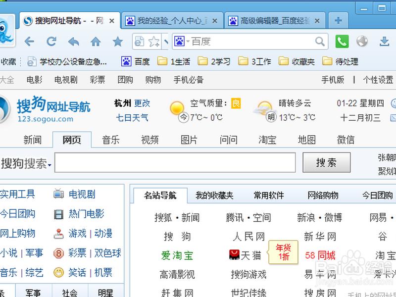This screenshot has width=396, height=297.
Task: Select the 音乐 search category
Action: click(110, 140)
